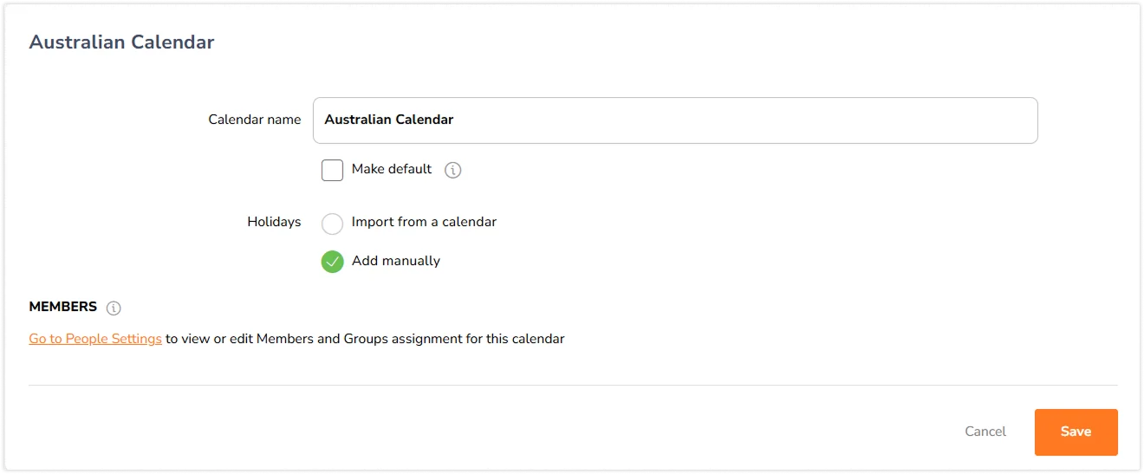Click the "Calendar name" field label
Screen dimensions: 1144x474
tap(255, 120)
